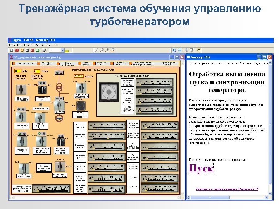Click the top В meter scaled 100-500

coord(159,125)
